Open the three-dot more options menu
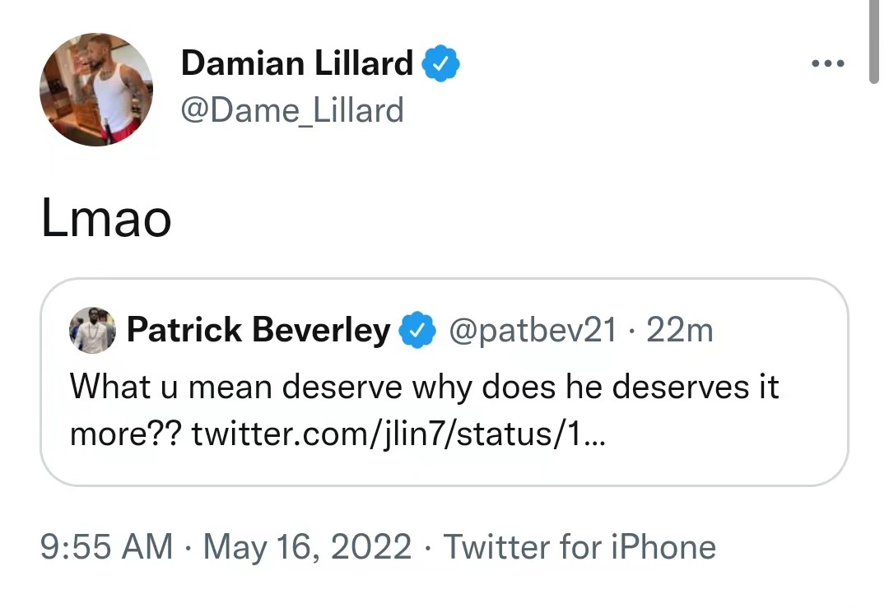Screen dimensions: 889x608 coord(827,63)
